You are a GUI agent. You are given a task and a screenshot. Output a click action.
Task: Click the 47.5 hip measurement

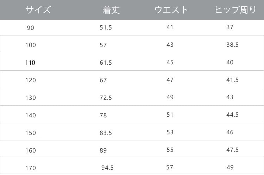(x=233, y=150)
